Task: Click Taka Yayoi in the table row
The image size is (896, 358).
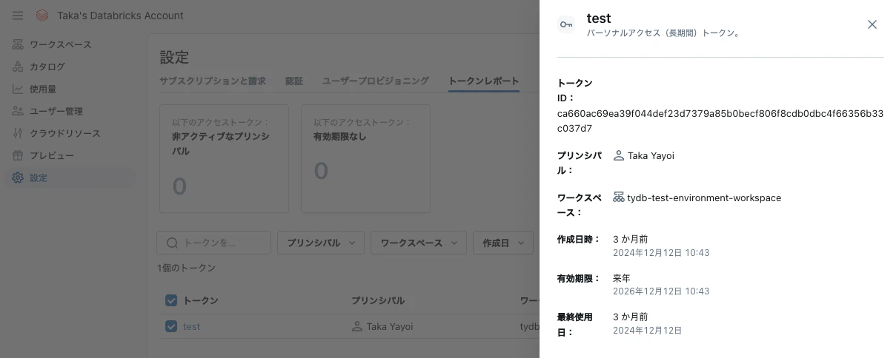Action: 390,326
